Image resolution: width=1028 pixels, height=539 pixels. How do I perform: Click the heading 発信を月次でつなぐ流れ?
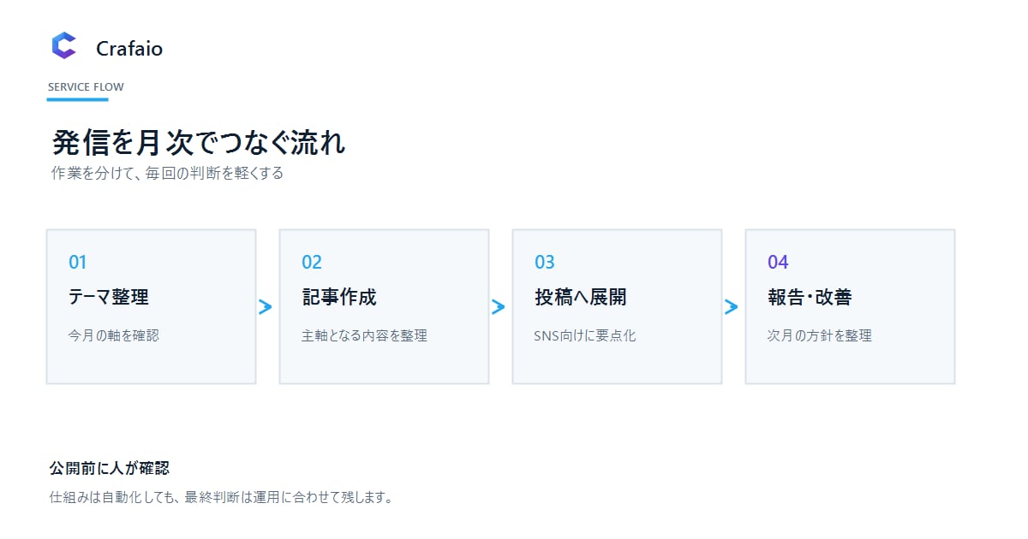coord(199,142)
